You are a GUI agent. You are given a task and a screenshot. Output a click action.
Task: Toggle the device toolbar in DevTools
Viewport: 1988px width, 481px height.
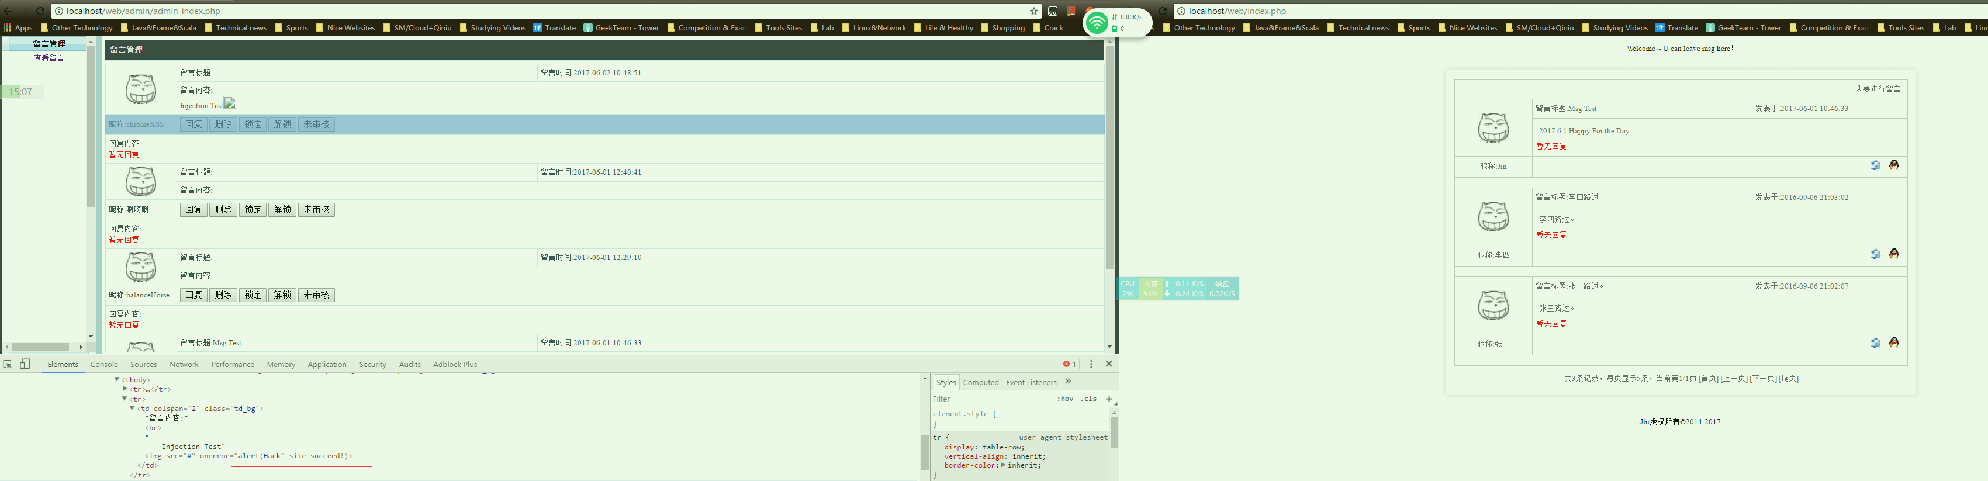pyautogui.click(x=25, y=365)
